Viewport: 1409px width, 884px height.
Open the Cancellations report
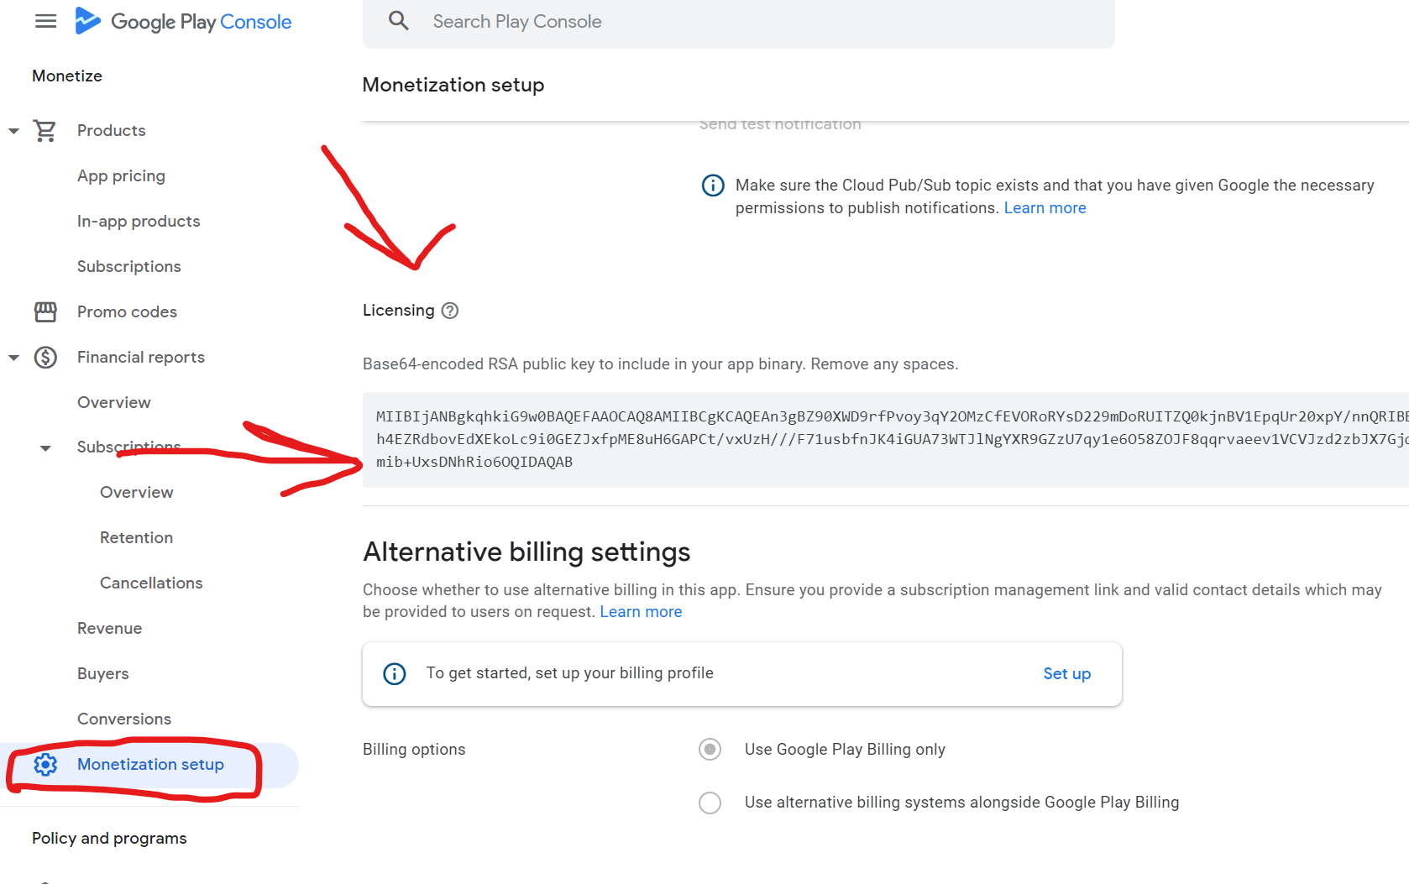click(x=151, y=583)
